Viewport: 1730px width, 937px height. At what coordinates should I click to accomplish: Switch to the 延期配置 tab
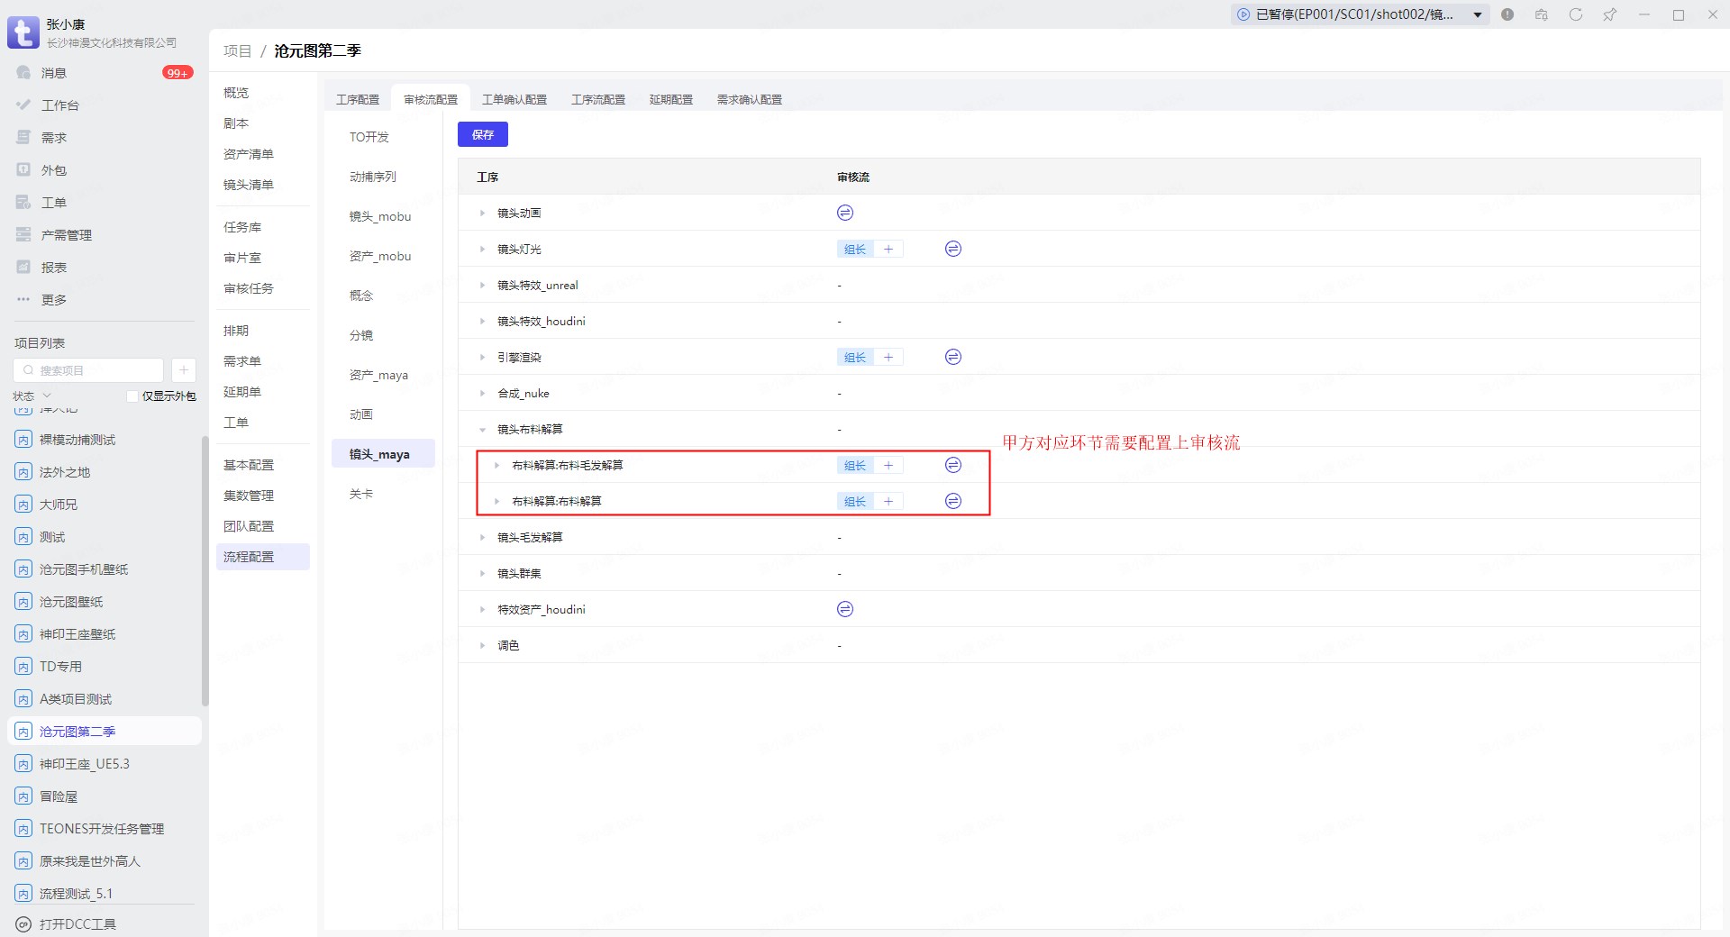click(670, 99)
